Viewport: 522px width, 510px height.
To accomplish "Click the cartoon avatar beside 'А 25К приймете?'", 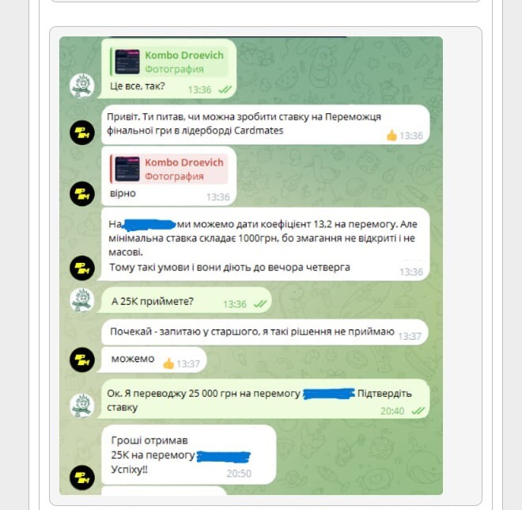I will [x=82, y=300].
